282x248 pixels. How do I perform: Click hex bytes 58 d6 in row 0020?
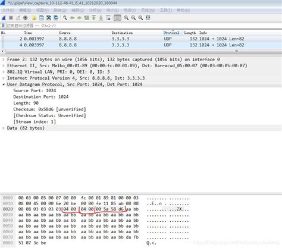[117, 209]
